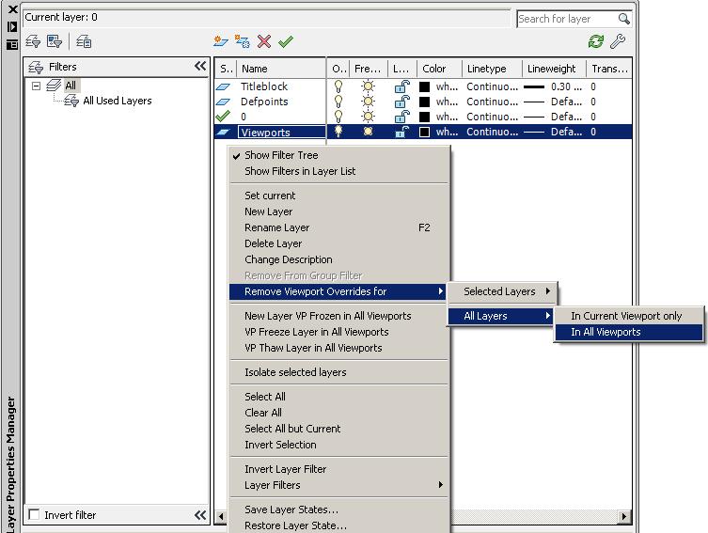This screenshot has width=708, height=533.
Task: Toggle Freeze sun icon for Defpoints layer
Action: (369, 102)
